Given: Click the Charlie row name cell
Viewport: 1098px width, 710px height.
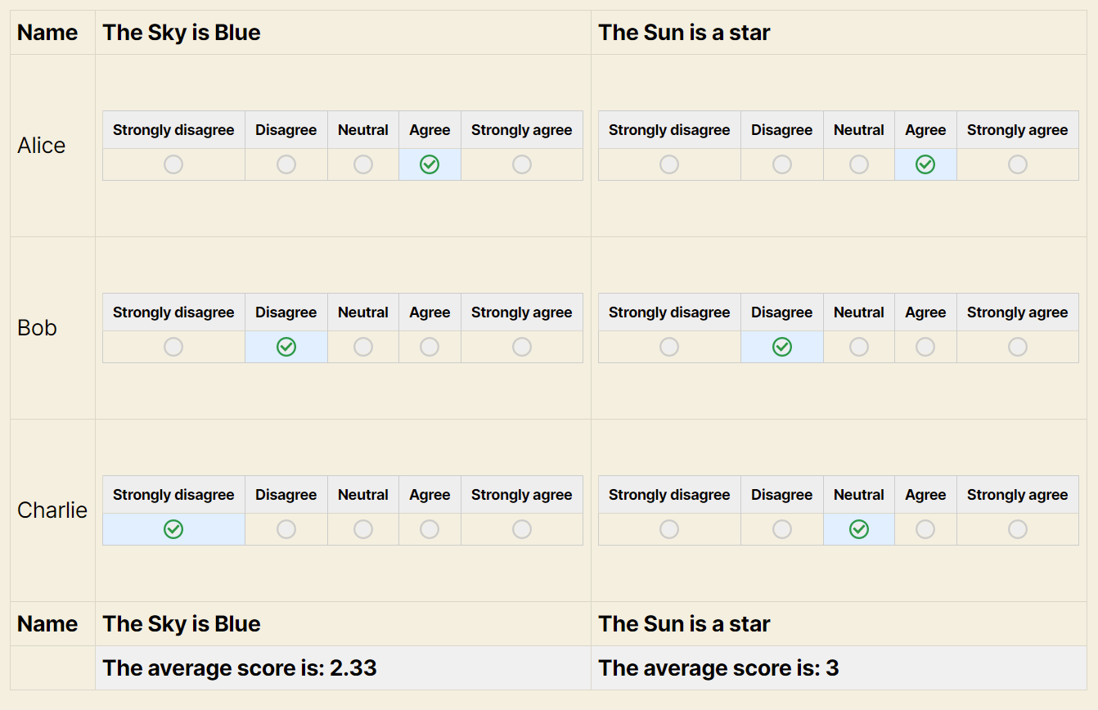Looking at the screenshot, I should tap(52, 510).
